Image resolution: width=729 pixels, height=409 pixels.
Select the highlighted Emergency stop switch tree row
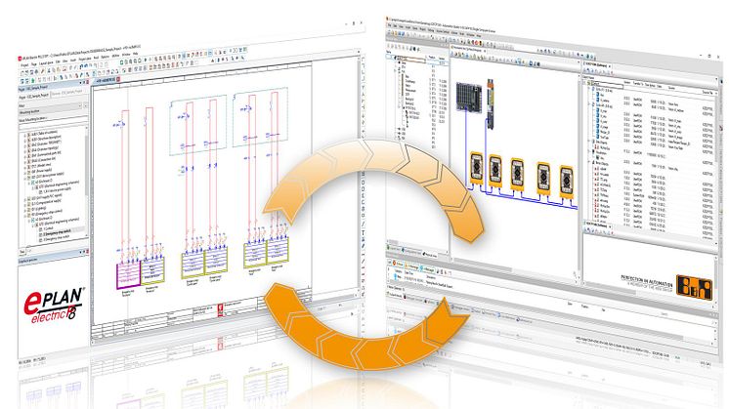coord(64,231)
